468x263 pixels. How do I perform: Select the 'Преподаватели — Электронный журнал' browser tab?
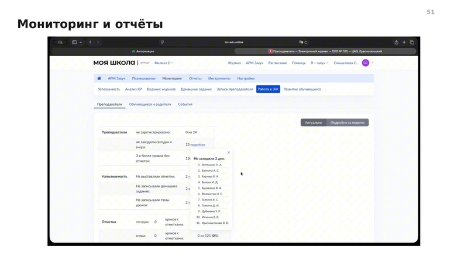coord(325,51)
